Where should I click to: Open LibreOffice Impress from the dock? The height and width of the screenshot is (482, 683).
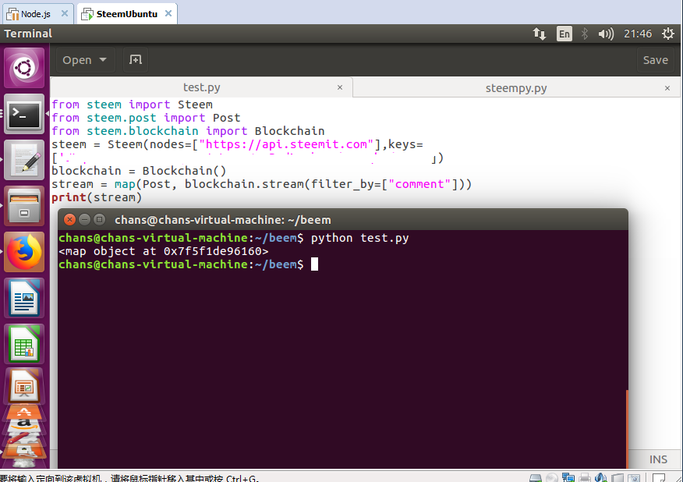click(x=24, y=386)
